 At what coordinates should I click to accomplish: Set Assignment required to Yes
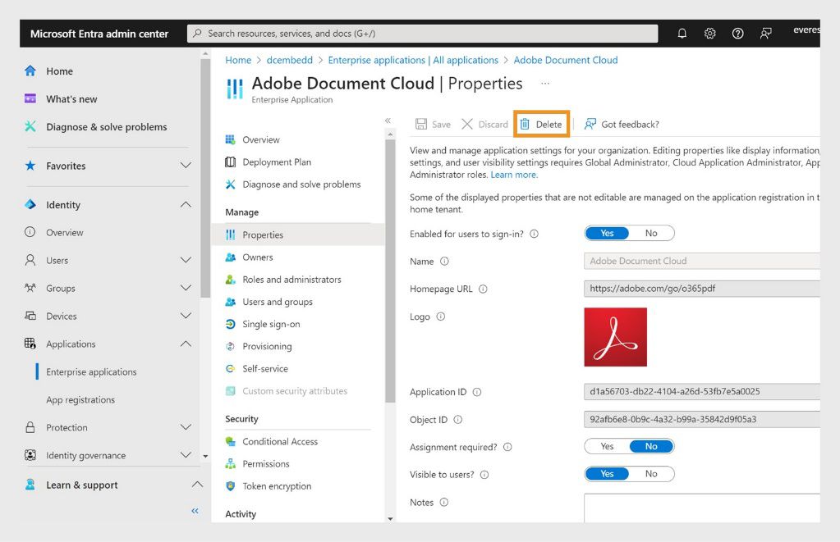[607, 447]
